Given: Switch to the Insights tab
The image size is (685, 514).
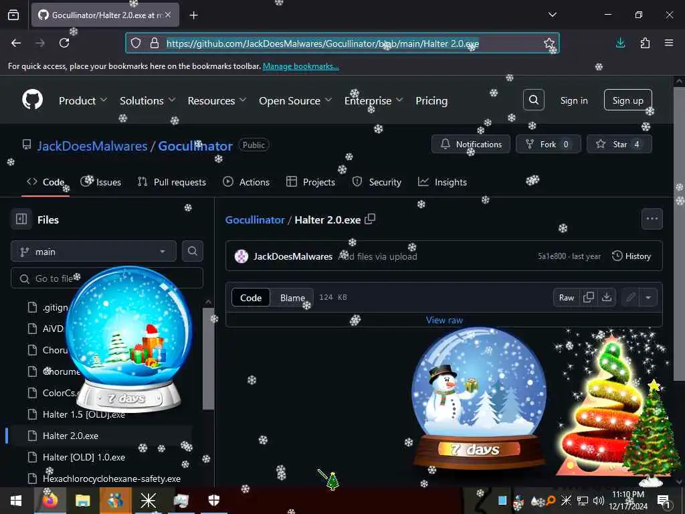Looking at the screenshot, I should (x=442, y=182).
